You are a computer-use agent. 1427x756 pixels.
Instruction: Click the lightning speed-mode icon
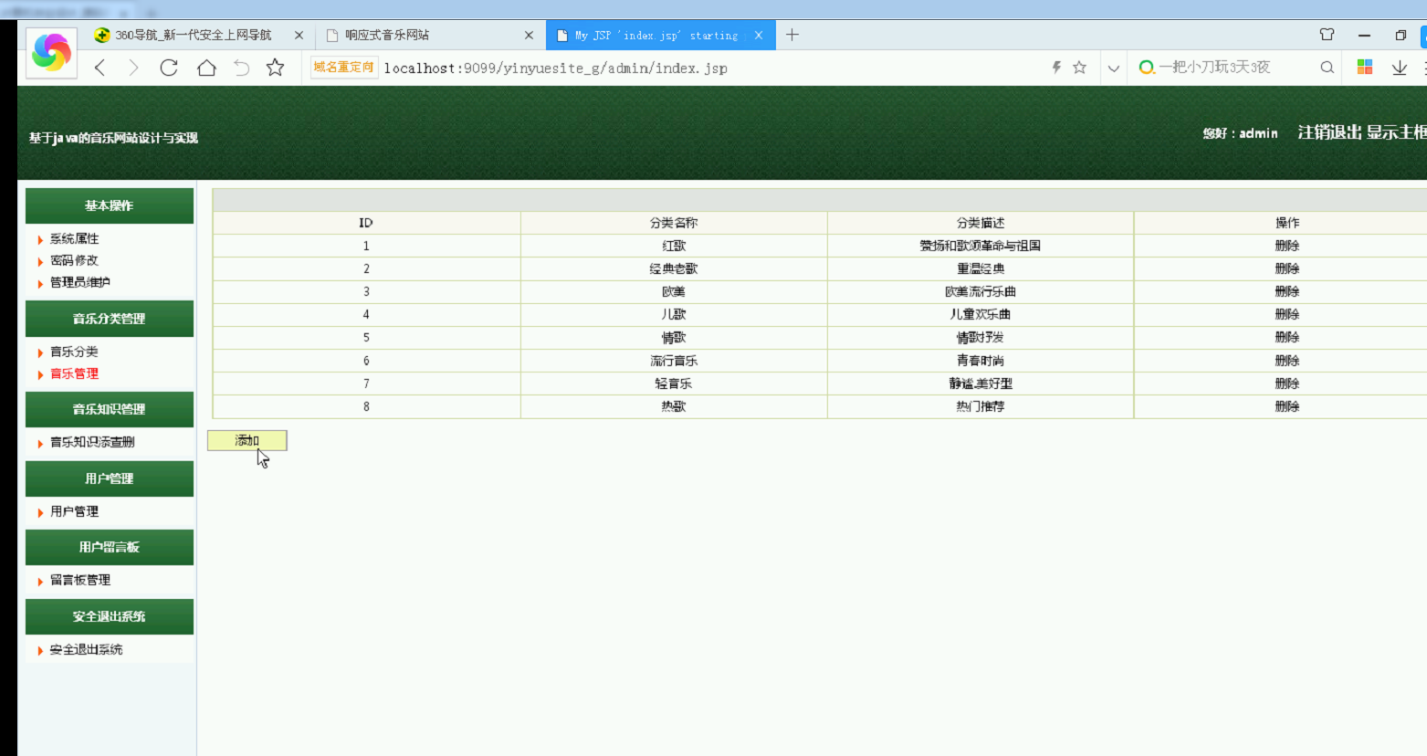tap(1056, 68)
